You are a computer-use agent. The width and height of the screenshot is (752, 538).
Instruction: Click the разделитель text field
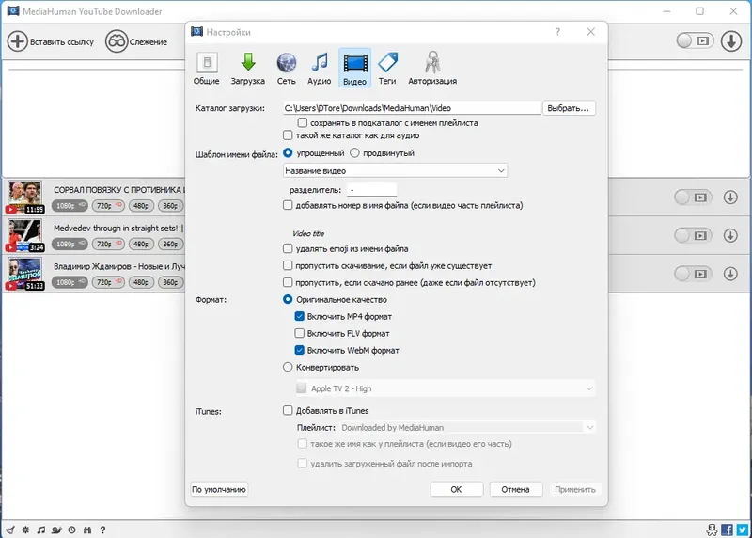(x=371, y=190)
